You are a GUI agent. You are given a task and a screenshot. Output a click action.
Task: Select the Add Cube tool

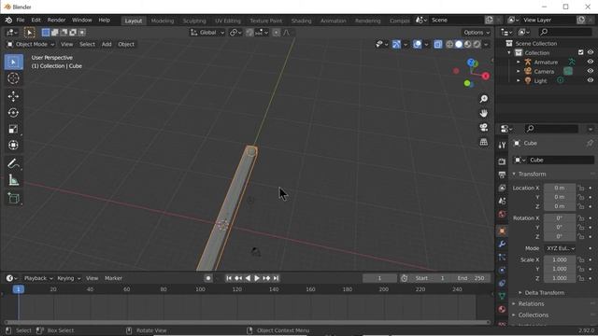click(x=13, y=198)
